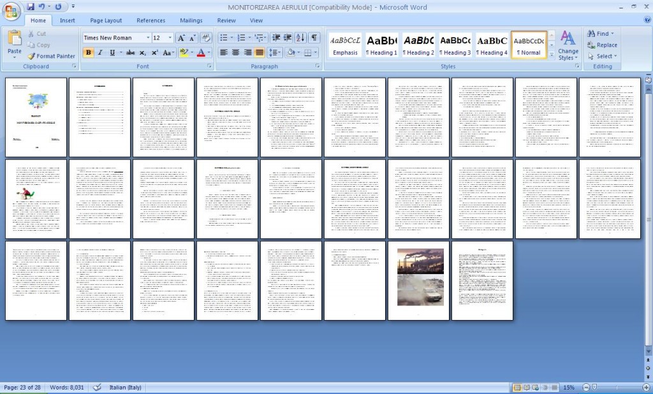Toggle Bold formatting
653x394 pixels.
88,52
